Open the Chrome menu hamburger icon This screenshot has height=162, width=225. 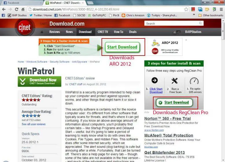pyautogui.click(x=221, y=9)
